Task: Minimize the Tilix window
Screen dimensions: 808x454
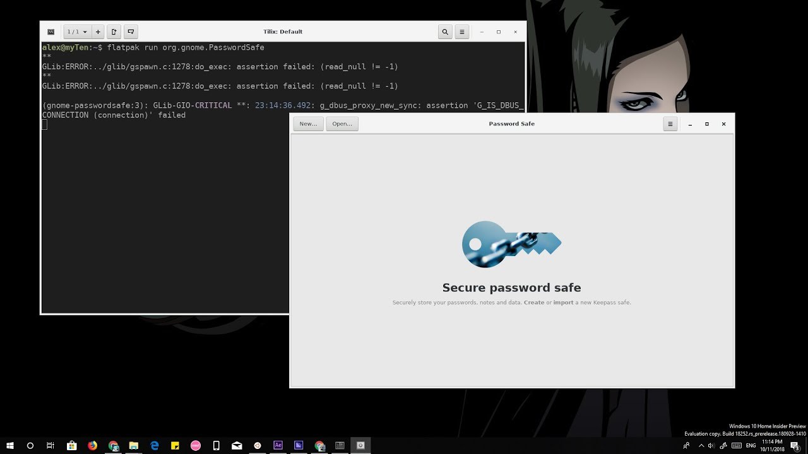Action: point(482,32)
